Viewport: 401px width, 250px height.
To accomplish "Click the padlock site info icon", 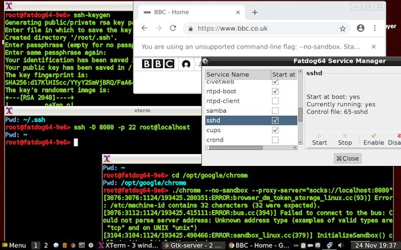I will tap(190, 29).
